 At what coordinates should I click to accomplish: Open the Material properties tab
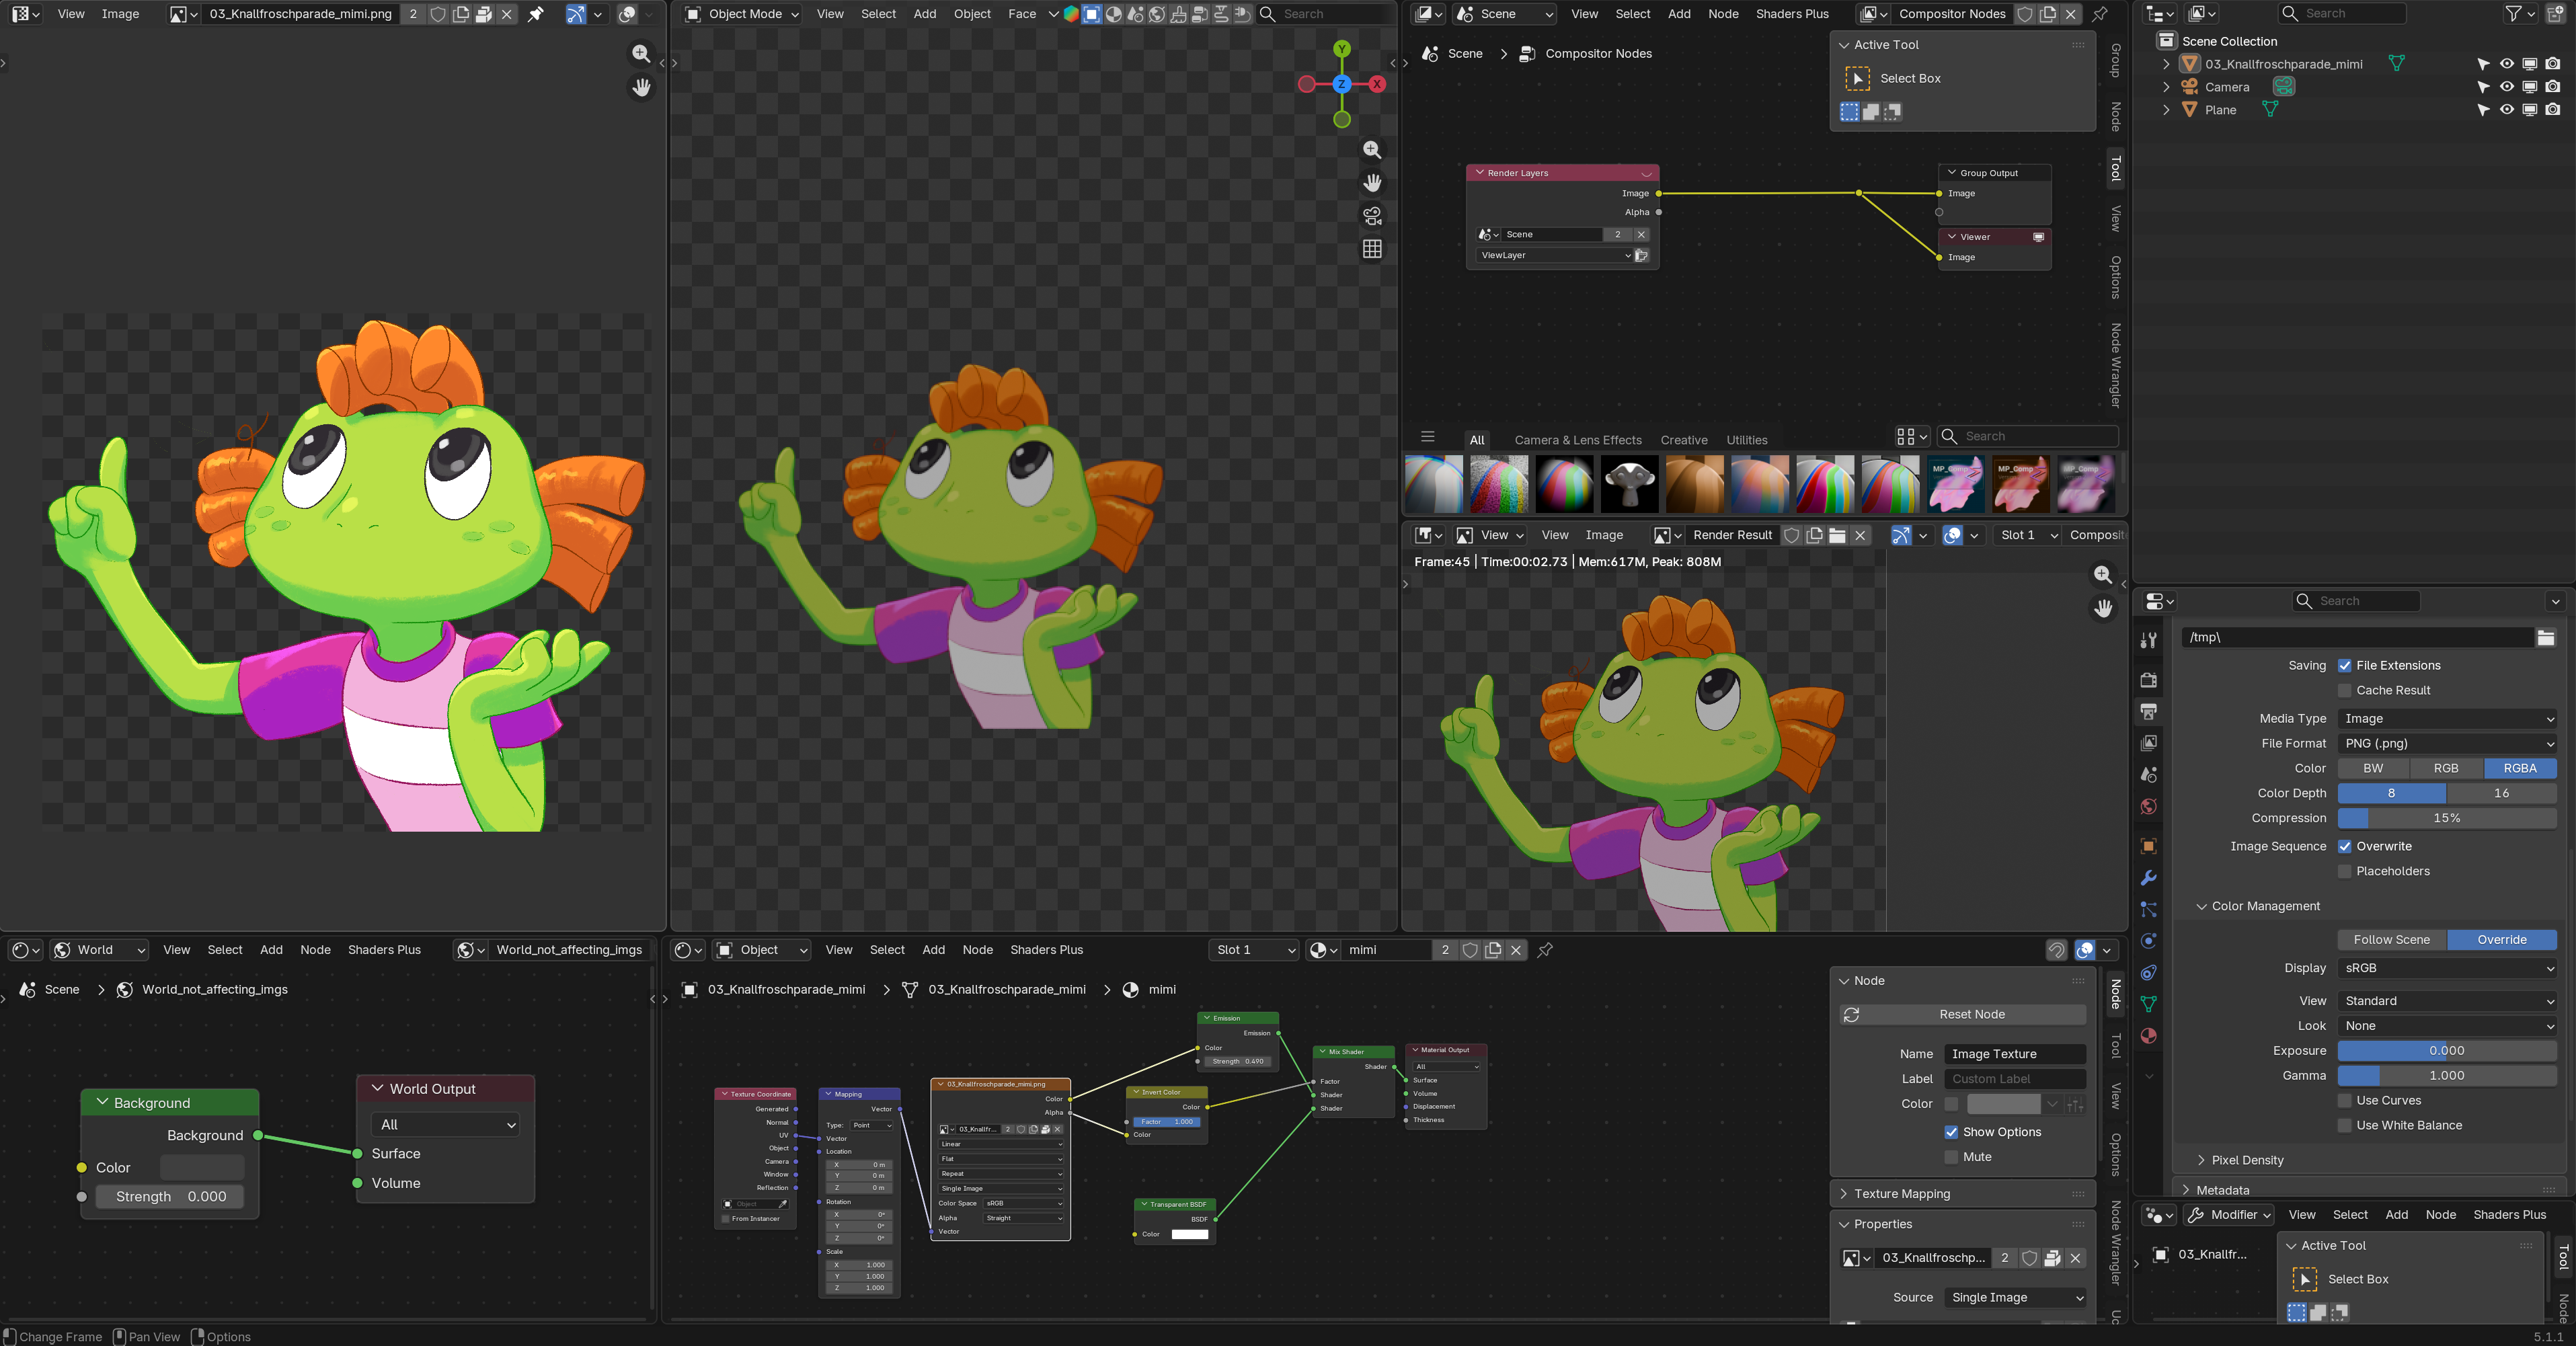(x=2148, y=1036)
